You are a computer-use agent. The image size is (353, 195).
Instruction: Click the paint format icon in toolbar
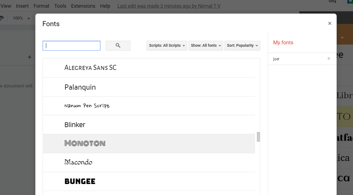[2, 18]
